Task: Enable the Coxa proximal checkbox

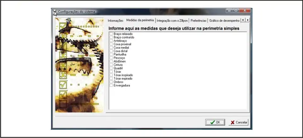Action: click(111, 44)
